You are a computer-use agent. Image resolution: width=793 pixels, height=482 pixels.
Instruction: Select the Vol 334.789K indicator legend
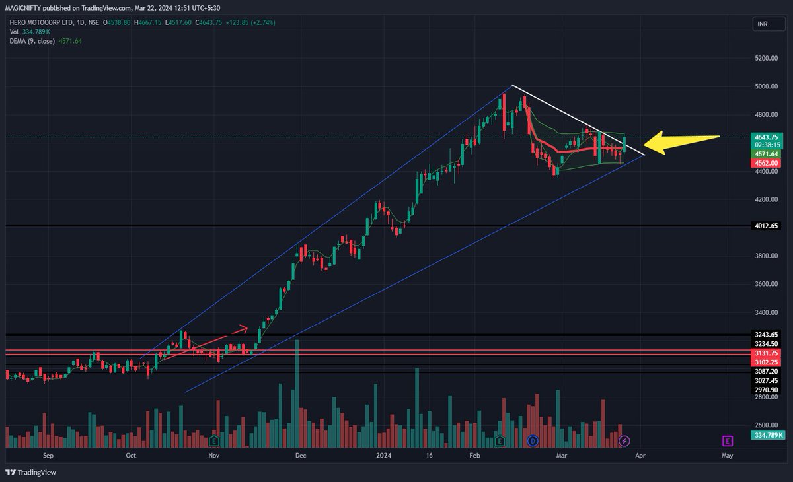pos(30,32)
